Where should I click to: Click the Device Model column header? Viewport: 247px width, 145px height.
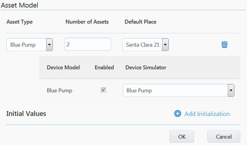(x=63, y=68)
